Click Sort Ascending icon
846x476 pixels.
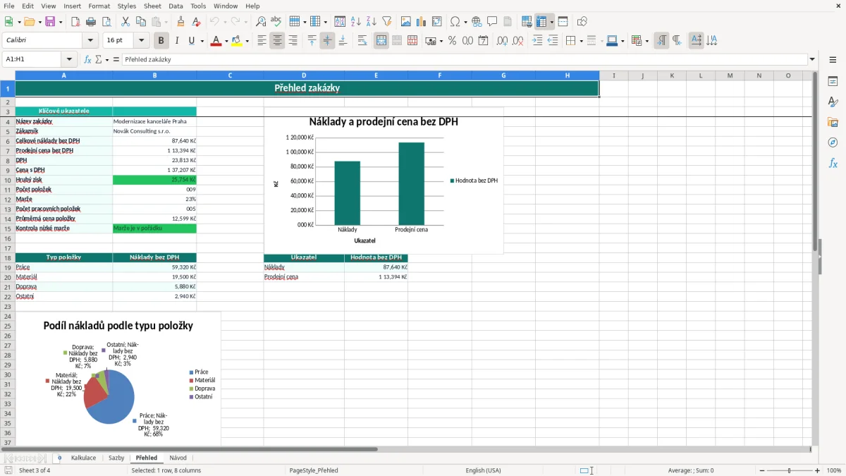(x=355, y=22)
